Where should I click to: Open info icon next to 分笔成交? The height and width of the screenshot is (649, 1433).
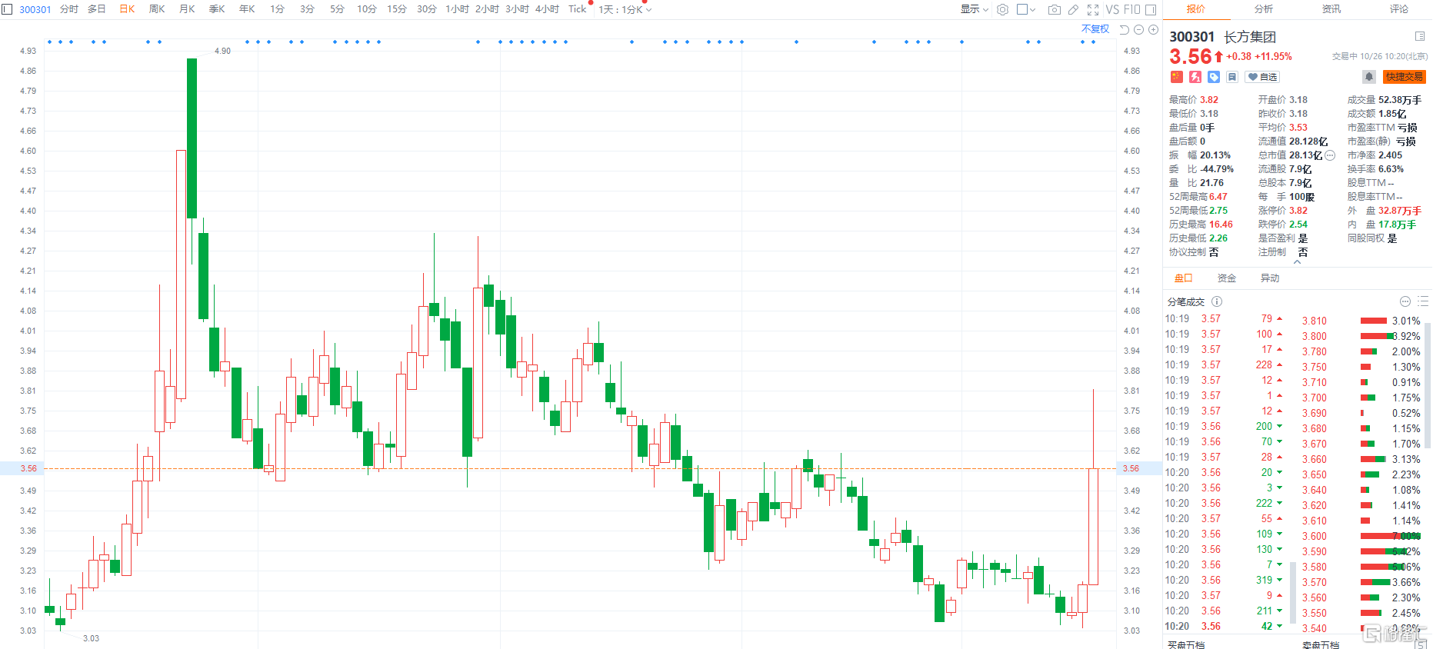[1217, 301]
